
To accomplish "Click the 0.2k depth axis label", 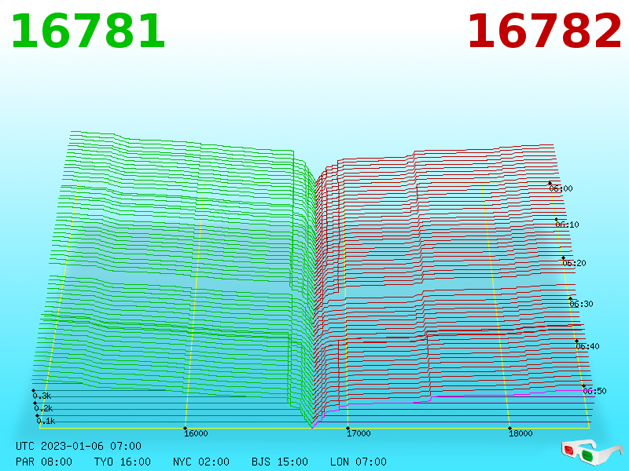I will pyautogui.click(x=43, y=408).
